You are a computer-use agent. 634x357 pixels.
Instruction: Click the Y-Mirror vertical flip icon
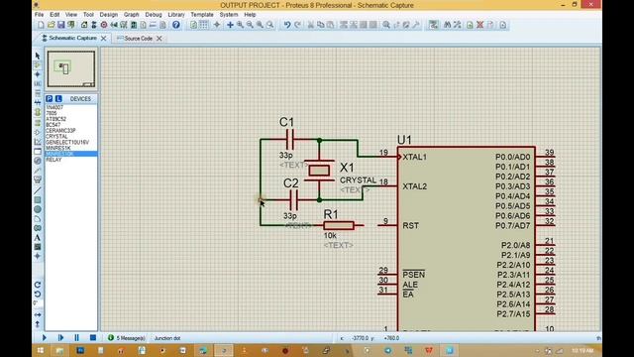tap(38, 324)
